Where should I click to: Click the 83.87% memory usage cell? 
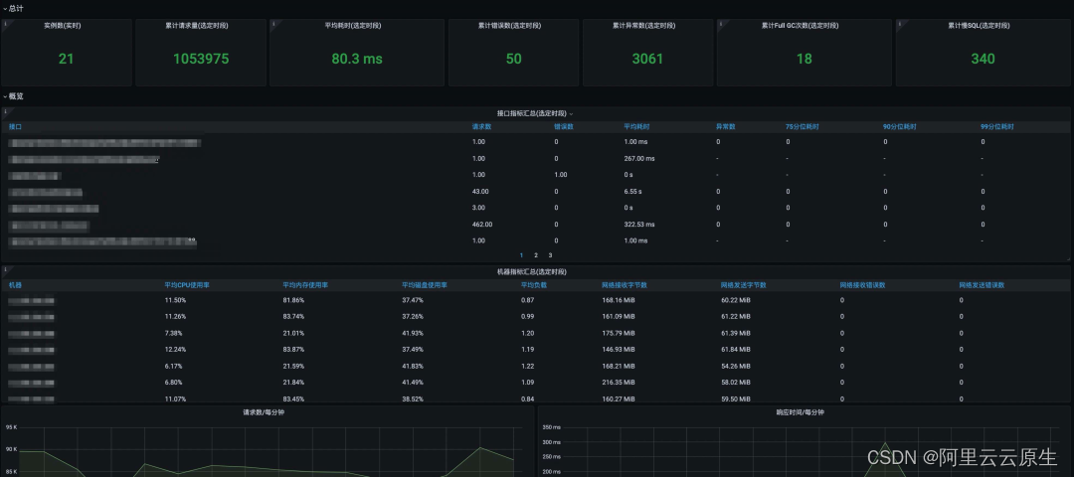(293, 350)
